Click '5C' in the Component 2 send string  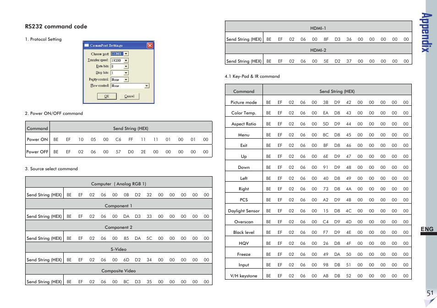point(149,238)
